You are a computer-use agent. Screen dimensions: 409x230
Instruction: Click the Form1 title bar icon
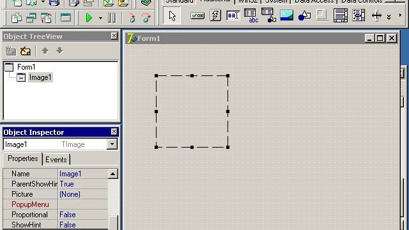(x=132, y=38)
